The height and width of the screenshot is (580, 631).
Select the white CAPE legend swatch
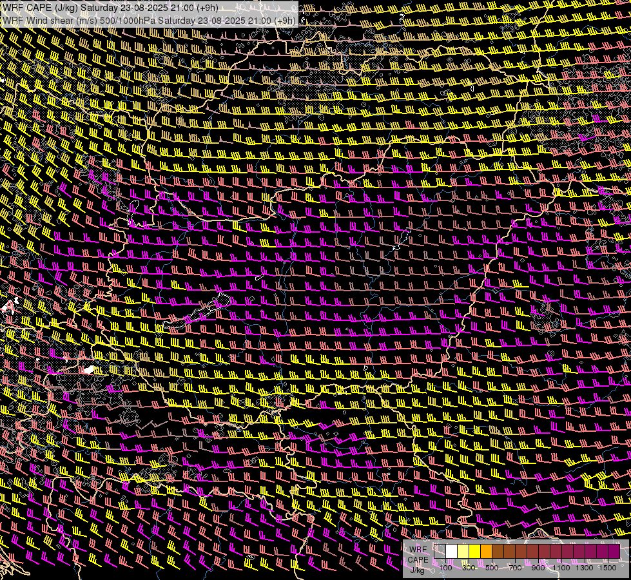(452, 551)
